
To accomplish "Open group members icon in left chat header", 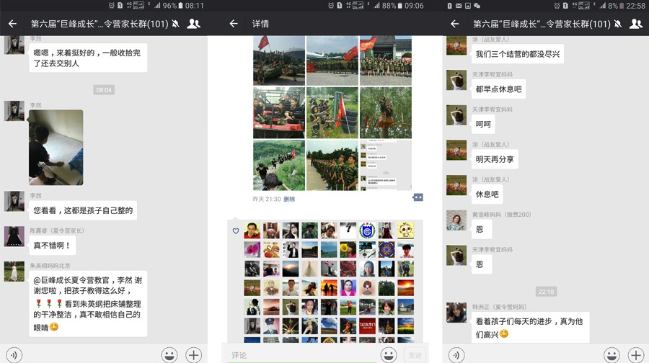I will [x=193, y=24].
